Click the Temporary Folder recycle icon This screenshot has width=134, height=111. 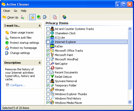[x=52, y=85]
